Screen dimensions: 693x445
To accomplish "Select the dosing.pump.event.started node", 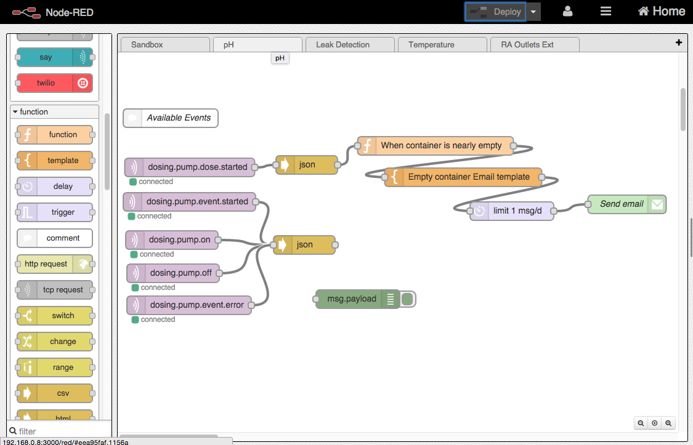I will coord(190,202).
